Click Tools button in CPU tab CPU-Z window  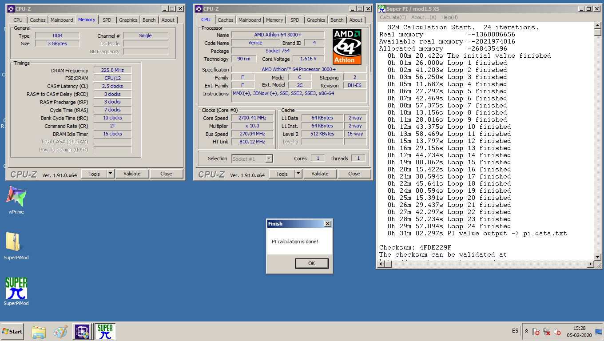pyautogui.click(x=282, y=174)
